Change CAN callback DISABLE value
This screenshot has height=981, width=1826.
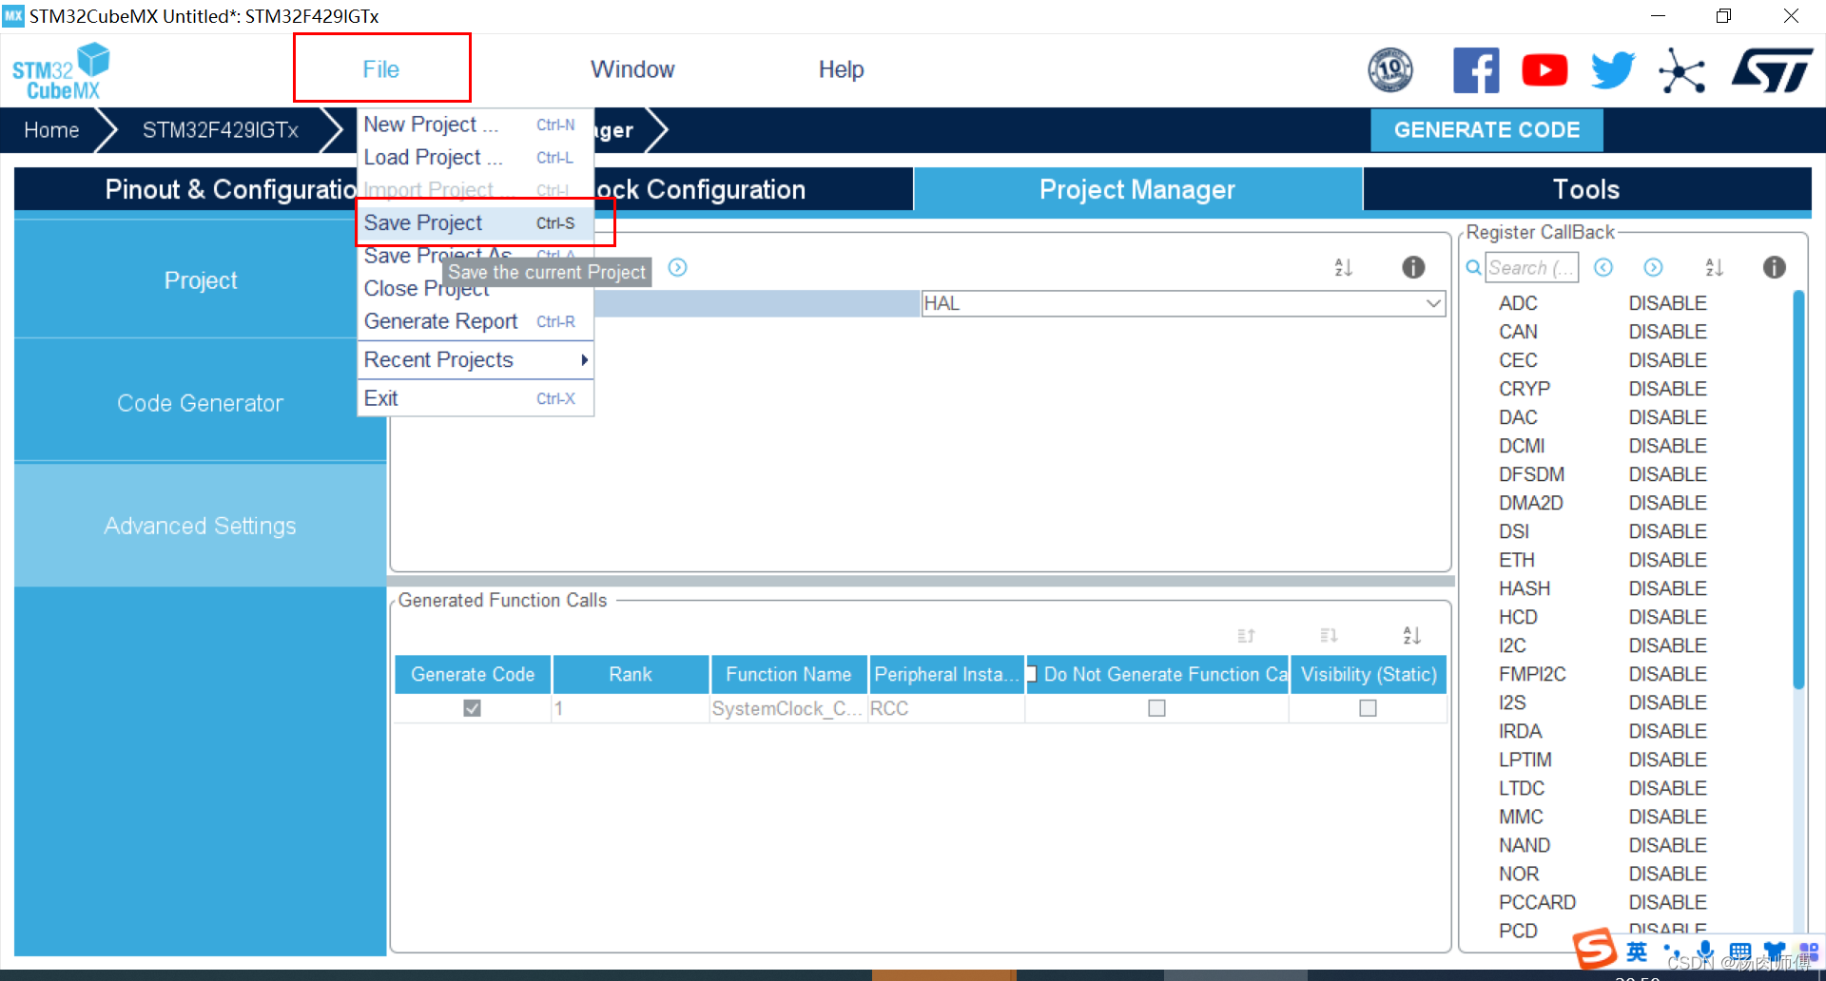[1667, 332]
